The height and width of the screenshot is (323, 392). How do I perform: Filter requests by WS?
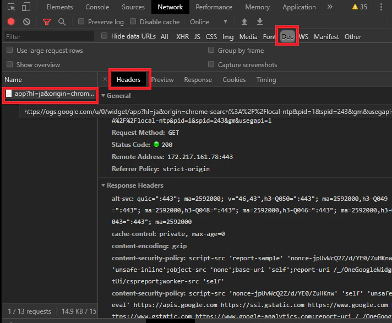tap(303, 37)
